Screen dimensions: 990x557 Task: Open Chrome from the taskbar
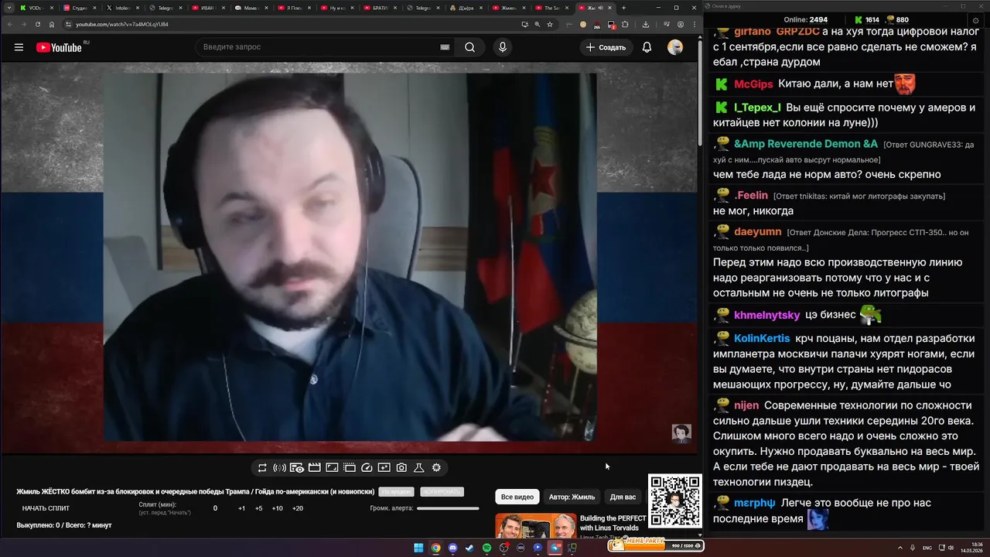pos(435,548)
